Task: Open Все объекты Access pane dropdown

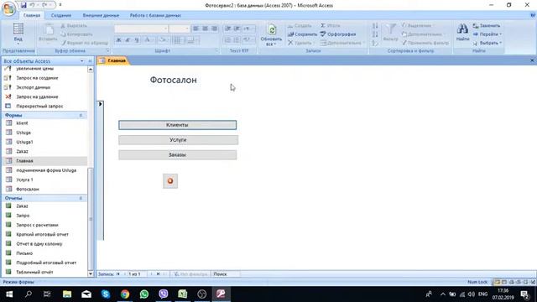Action: coord(82,61)
